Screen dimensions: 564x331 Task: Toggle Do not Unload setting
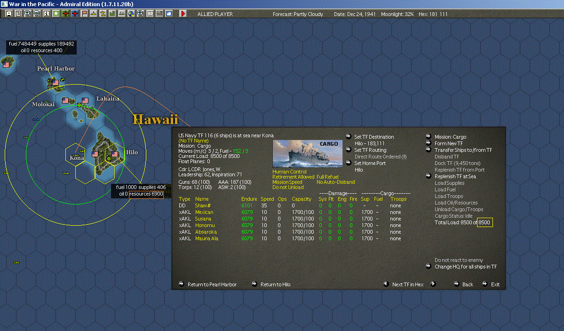pos(288,187)
